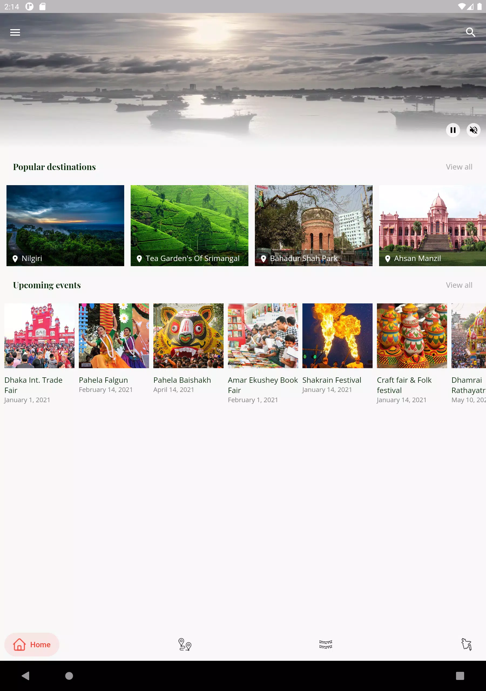Click the 'Popular destinations' heading
The width and height of the screenshot is (486, 691).
[x=55, y=167]
